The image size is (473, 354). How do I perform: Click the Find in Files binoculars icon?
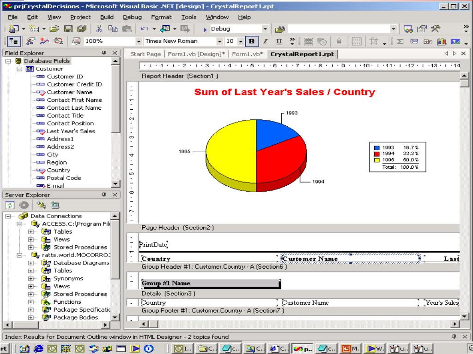click(x=279, y=29)
